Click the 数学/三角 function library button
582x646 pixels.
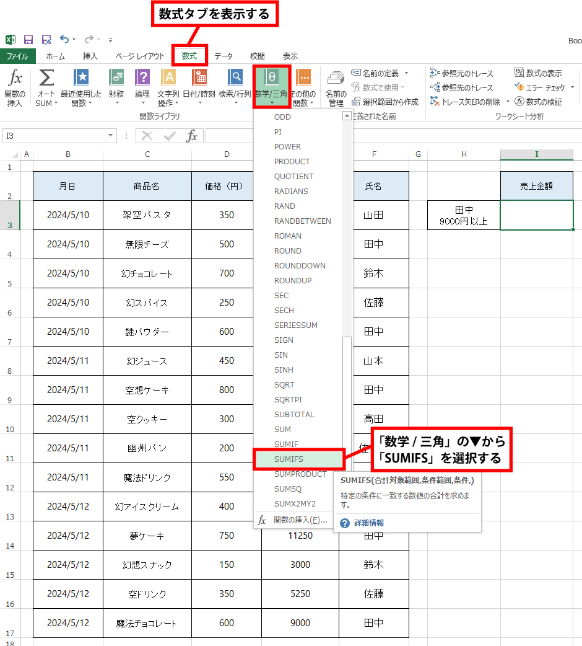[x=272, y=87]
